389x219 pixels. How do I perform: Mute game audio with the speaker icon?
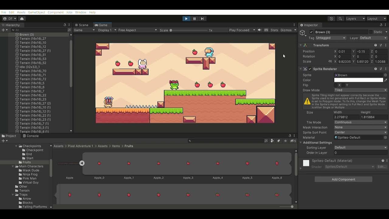(260, 30)
